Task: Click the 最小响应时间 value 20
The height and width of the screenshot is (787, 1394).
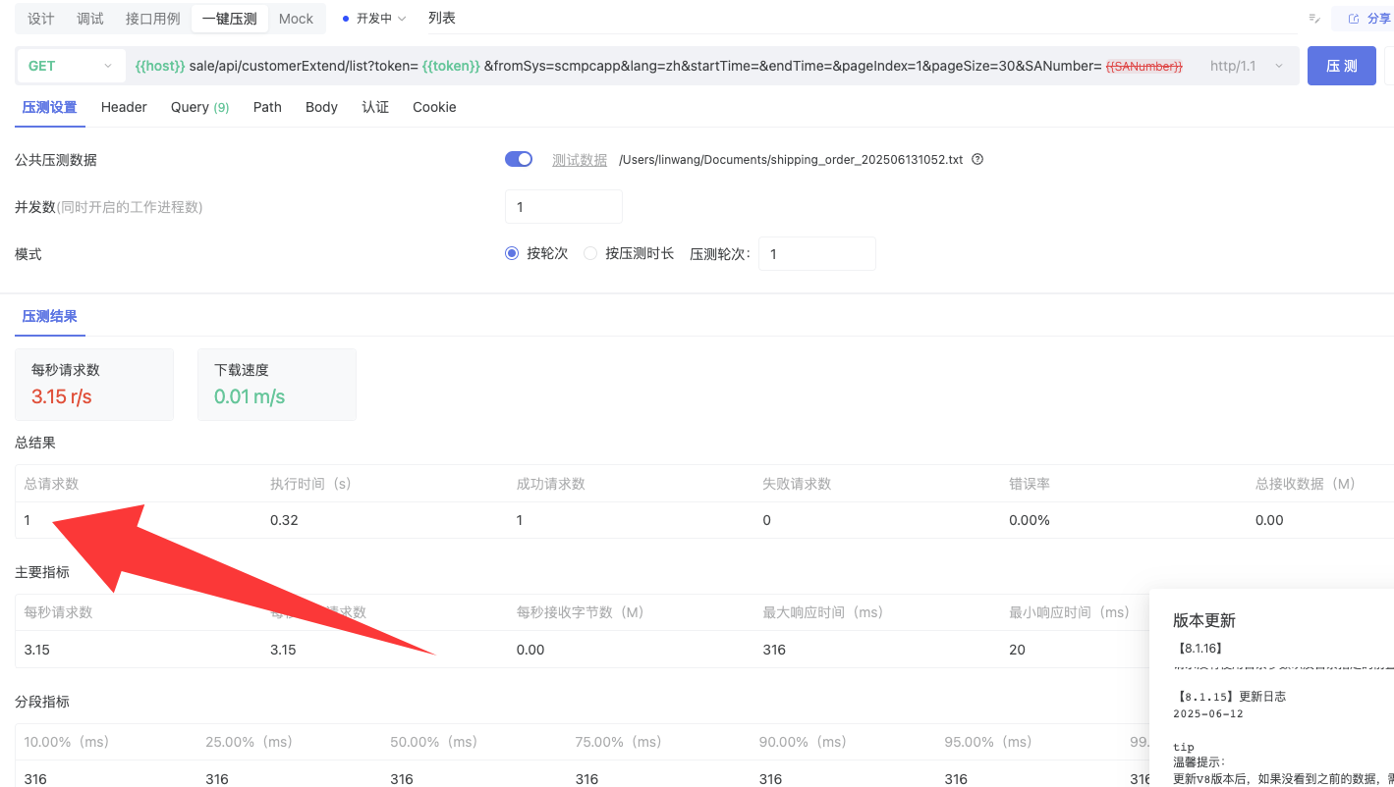Action: [1017, 650]
